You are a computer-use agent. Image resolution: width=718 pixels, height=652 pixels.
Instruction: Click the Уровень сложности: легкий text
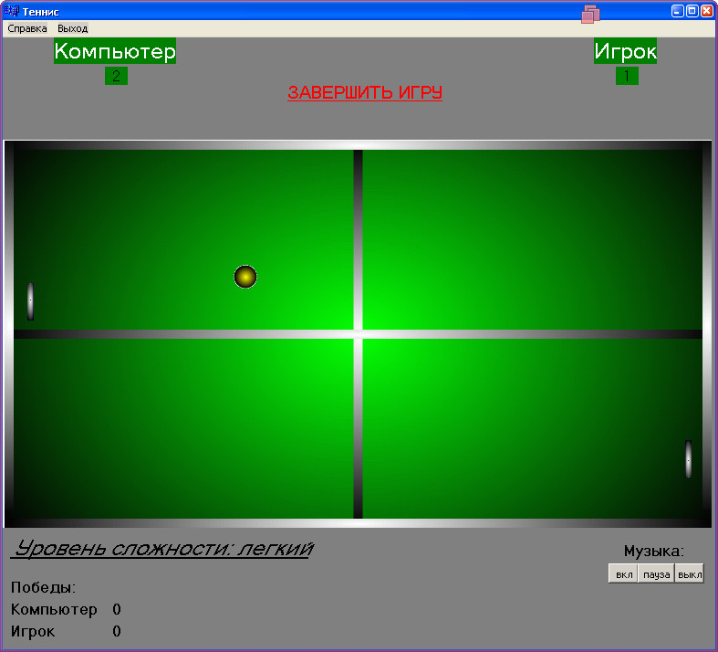(162, 549)
